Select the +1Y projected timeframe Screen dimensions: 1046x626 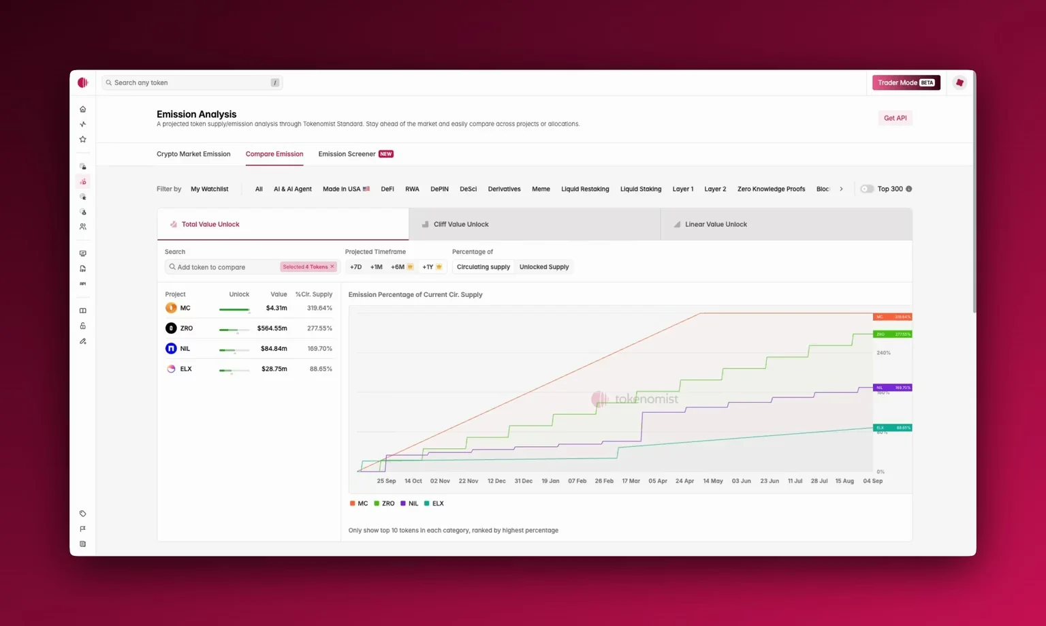(x=432, y=267)
